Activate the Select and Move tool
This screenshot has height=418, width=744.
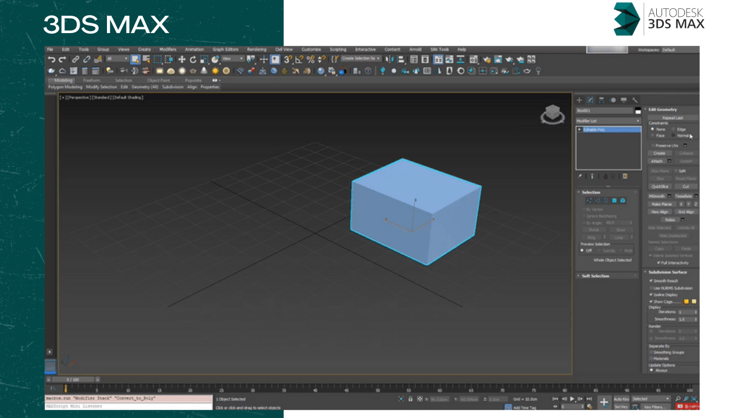[182, 59]
